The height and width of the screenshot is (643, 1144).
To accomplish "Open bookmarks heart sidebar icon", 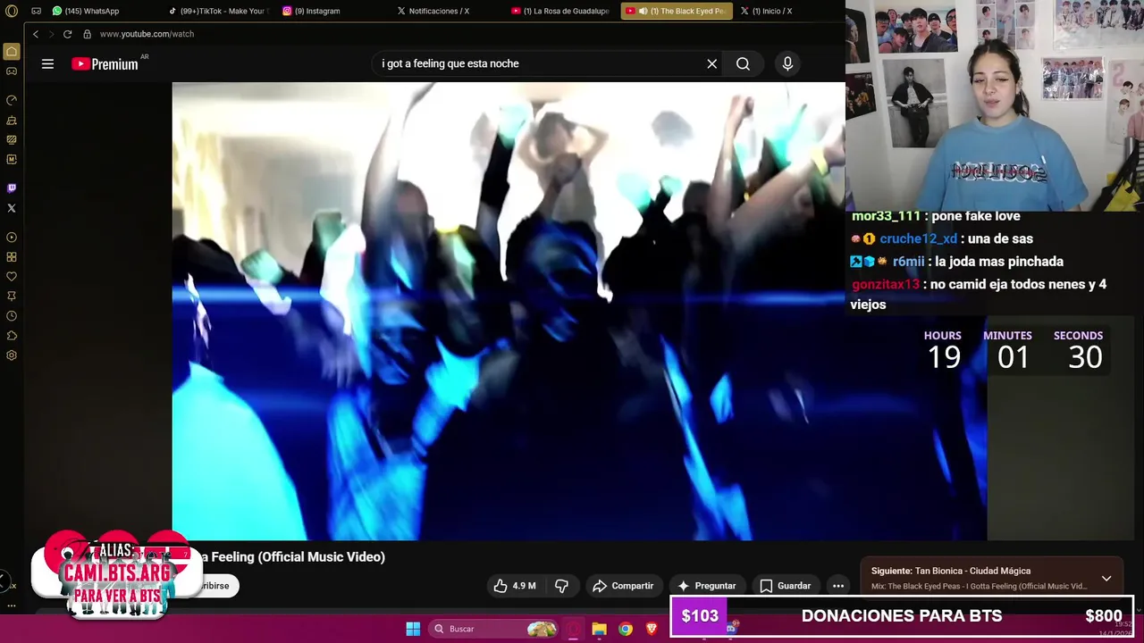I will [x=12, y=277].
